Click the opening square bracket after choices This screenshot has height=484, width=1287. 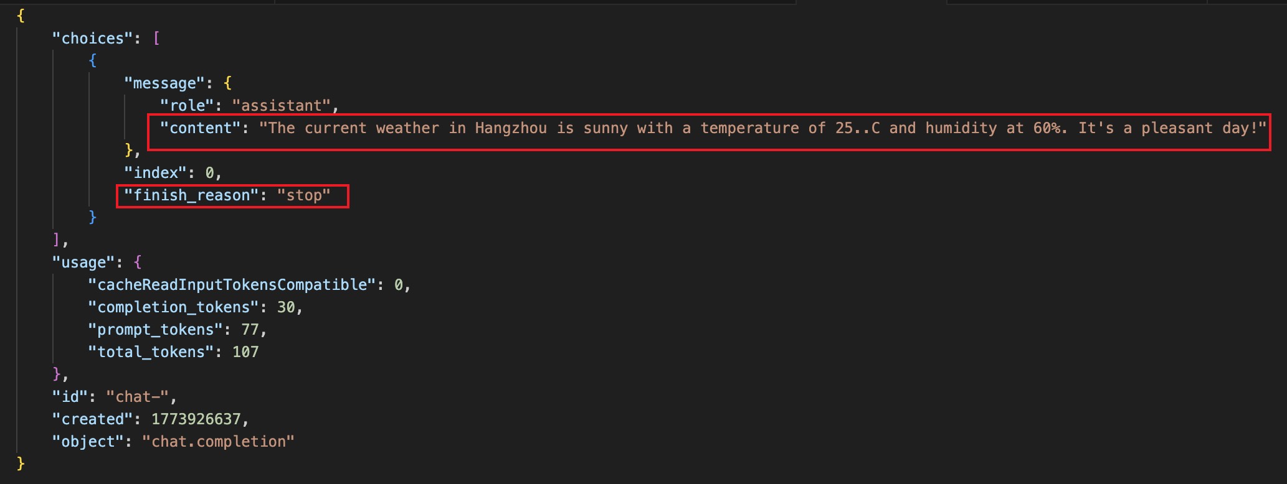pos(156,39)
